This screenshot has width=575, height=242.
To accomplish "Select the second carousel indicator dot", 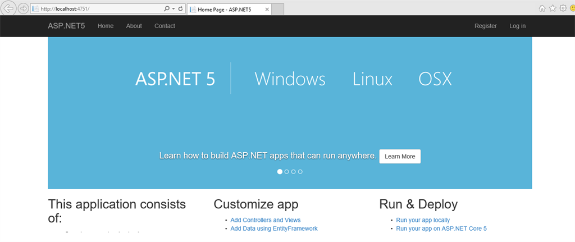I will 287,172.
